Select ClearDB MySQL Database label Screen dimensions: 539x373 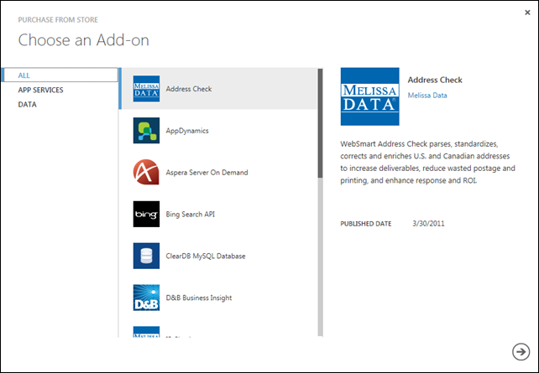tap(206, 256)
